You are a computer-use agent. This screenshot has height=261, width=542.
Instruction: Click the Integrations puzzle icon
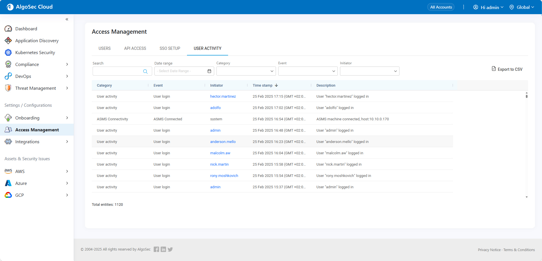pos(8,142)
